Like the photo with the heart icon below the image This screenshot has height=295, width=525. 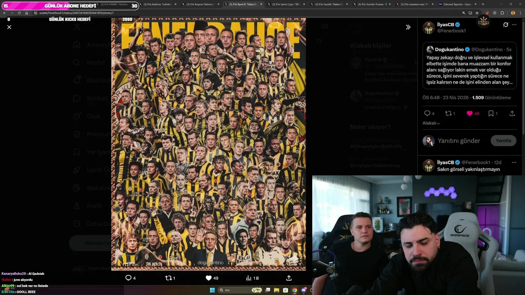coord(208,278)
